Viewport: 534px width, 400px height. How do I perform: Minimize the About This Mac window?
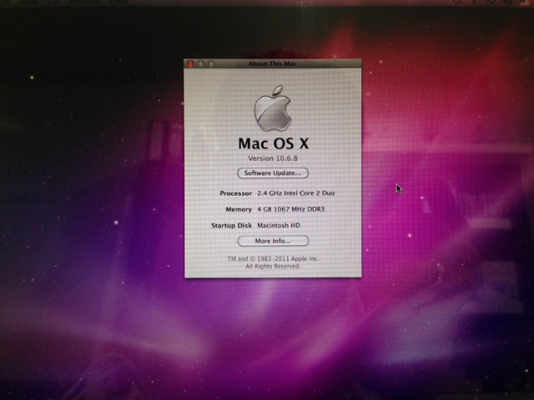point(201,63)
